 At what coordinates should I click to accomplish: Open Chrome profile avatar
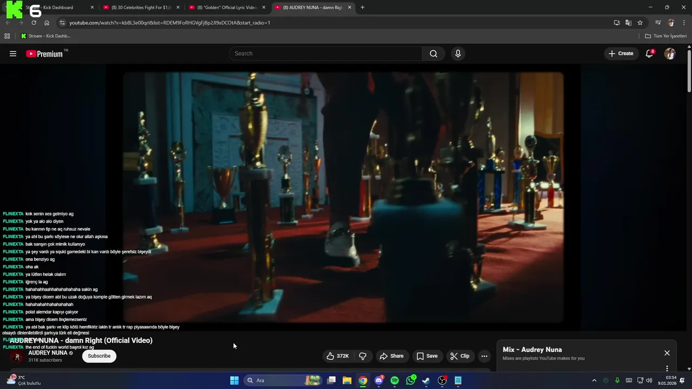pyautogui.click(x=671, y=23)
